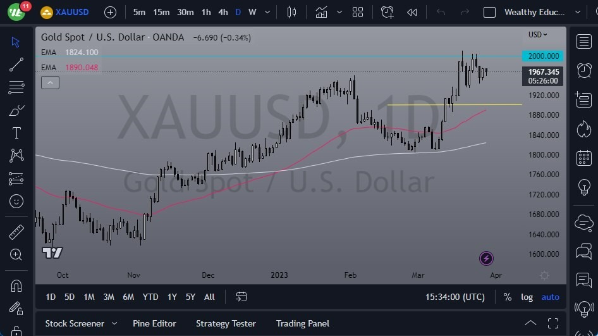The image size is (598, 336).
Task: Switch to 1h timeframe
Action: point(206,12)
